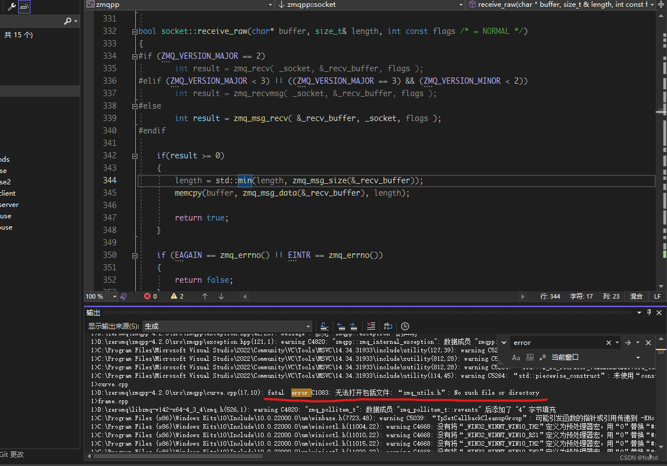
Task: Click the 2 warnings indicator in status bar
Action: [x=176, y=296]
